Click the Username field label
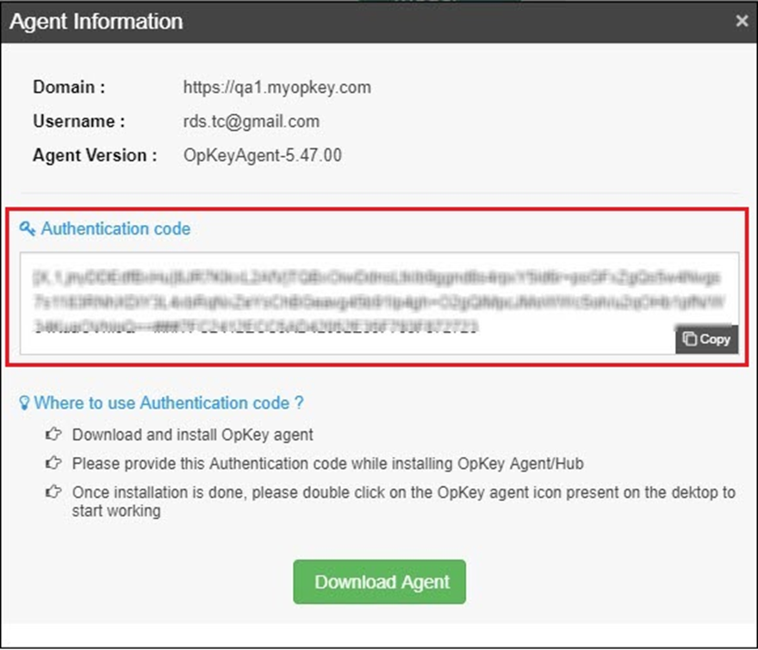The width and height of the screenshot is (758, 650). tap(78, 122)
